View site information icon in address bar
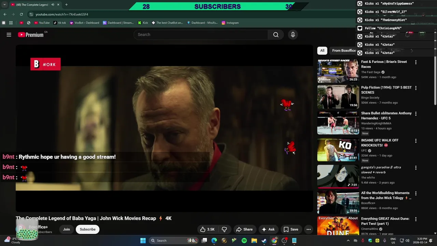 (31, 14)
